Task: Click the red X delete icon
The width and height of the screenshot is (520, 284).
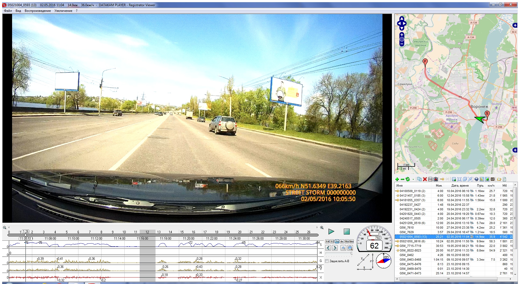Action: click(x=425, y=179)
